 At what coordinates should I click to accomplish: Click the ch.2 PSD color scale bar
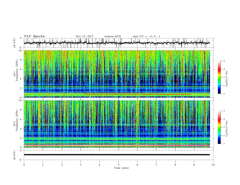click(219, 127)
